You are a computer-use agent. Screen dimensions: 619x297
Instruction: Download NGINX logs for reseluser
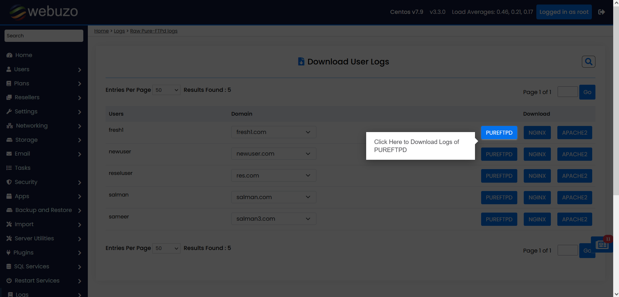coord(537,176)
